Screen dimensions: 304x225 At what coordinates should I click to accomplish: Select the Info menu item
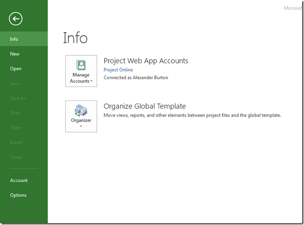coord(24,39)
